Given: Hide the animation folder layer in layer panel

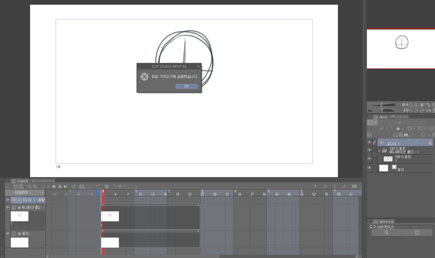Looking at the screenshot, I should point(369,150).
